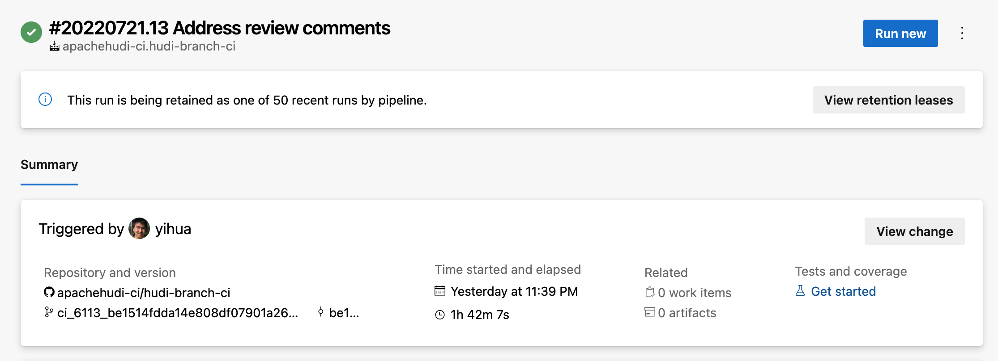
Task: Click the artifacts box icon
Action: pyautogui.click(x=649, y=312)
